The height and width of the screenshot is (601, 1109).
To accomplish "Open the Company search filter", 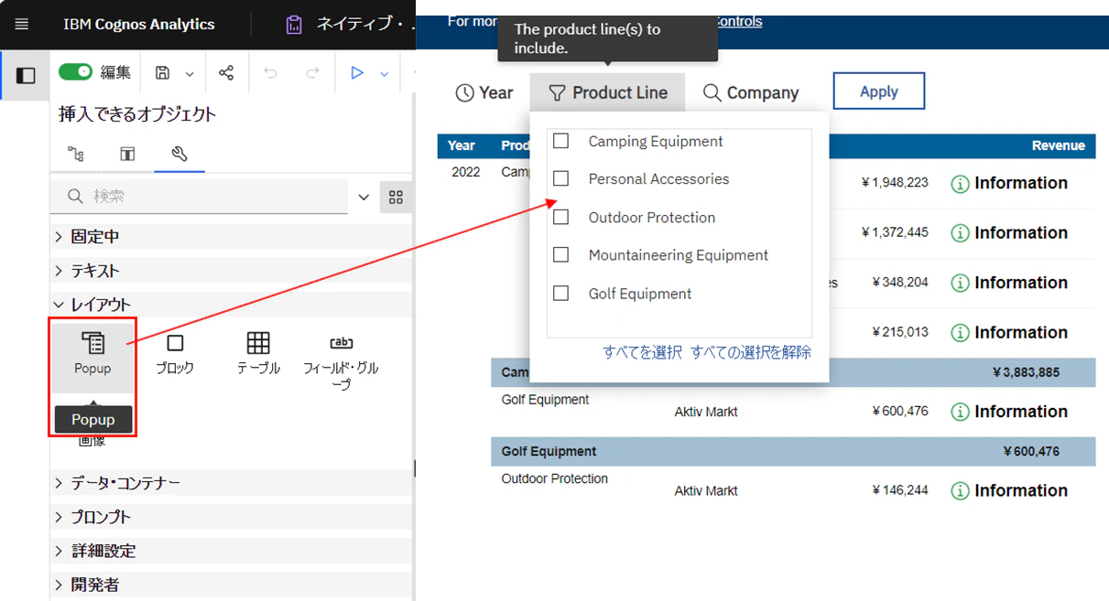I will (751, 92).
